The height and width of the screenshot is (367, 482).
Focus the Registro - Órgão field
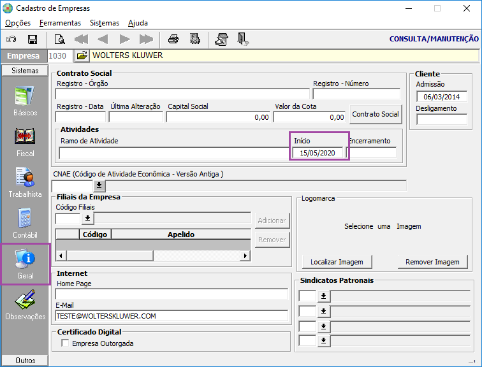pyautogui.click(x=182, y=94)
